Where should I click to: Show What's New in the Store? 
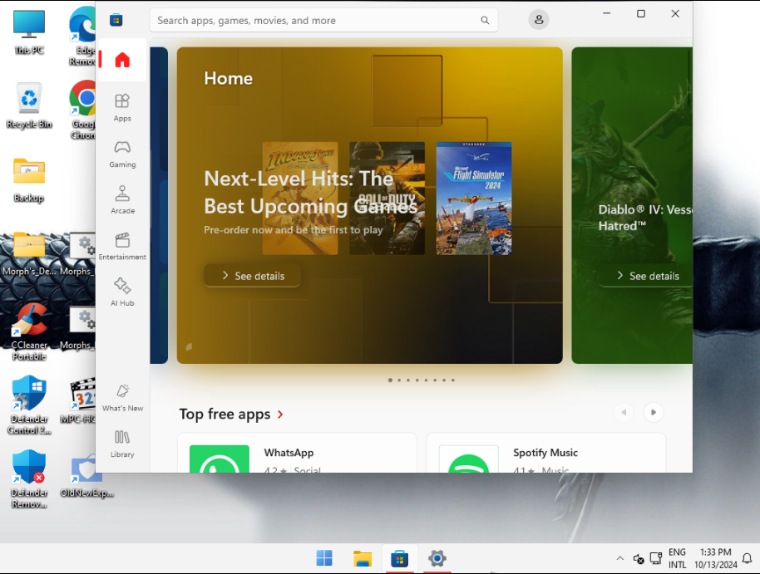pyautogui.click(x=122, y=398)
